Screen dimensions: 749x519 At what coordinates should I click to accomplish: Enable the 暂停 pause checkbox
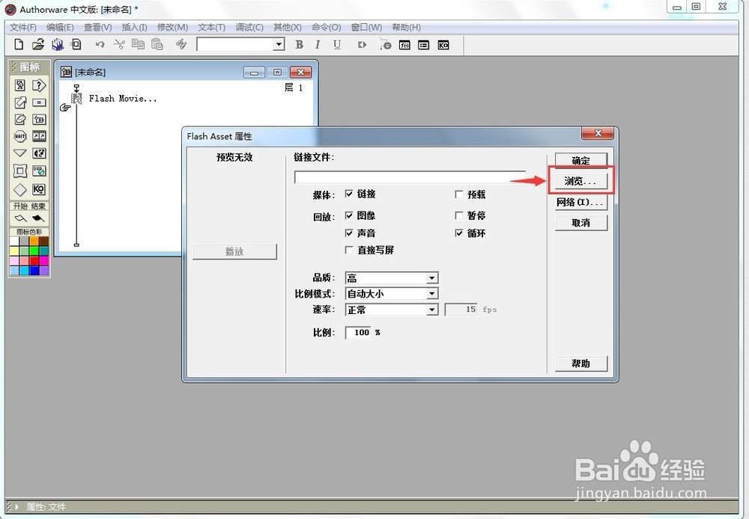click(x=459, y=215)
